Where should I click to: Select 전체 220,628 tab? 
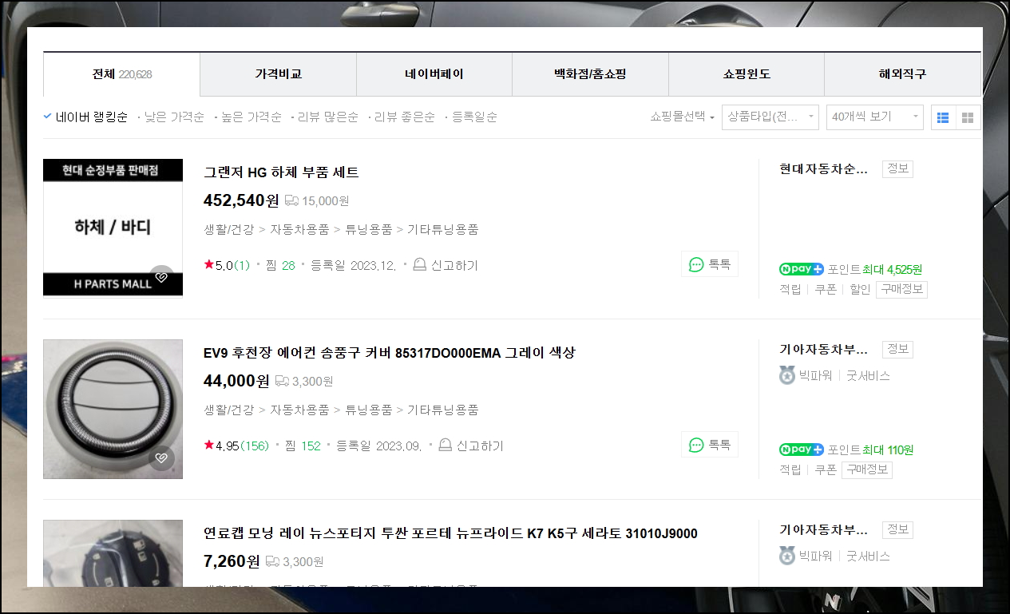[121, 74]
